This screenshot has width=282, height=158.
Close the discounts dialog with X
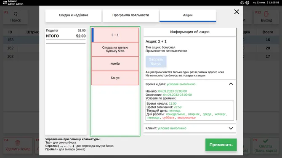click(237, 12)
